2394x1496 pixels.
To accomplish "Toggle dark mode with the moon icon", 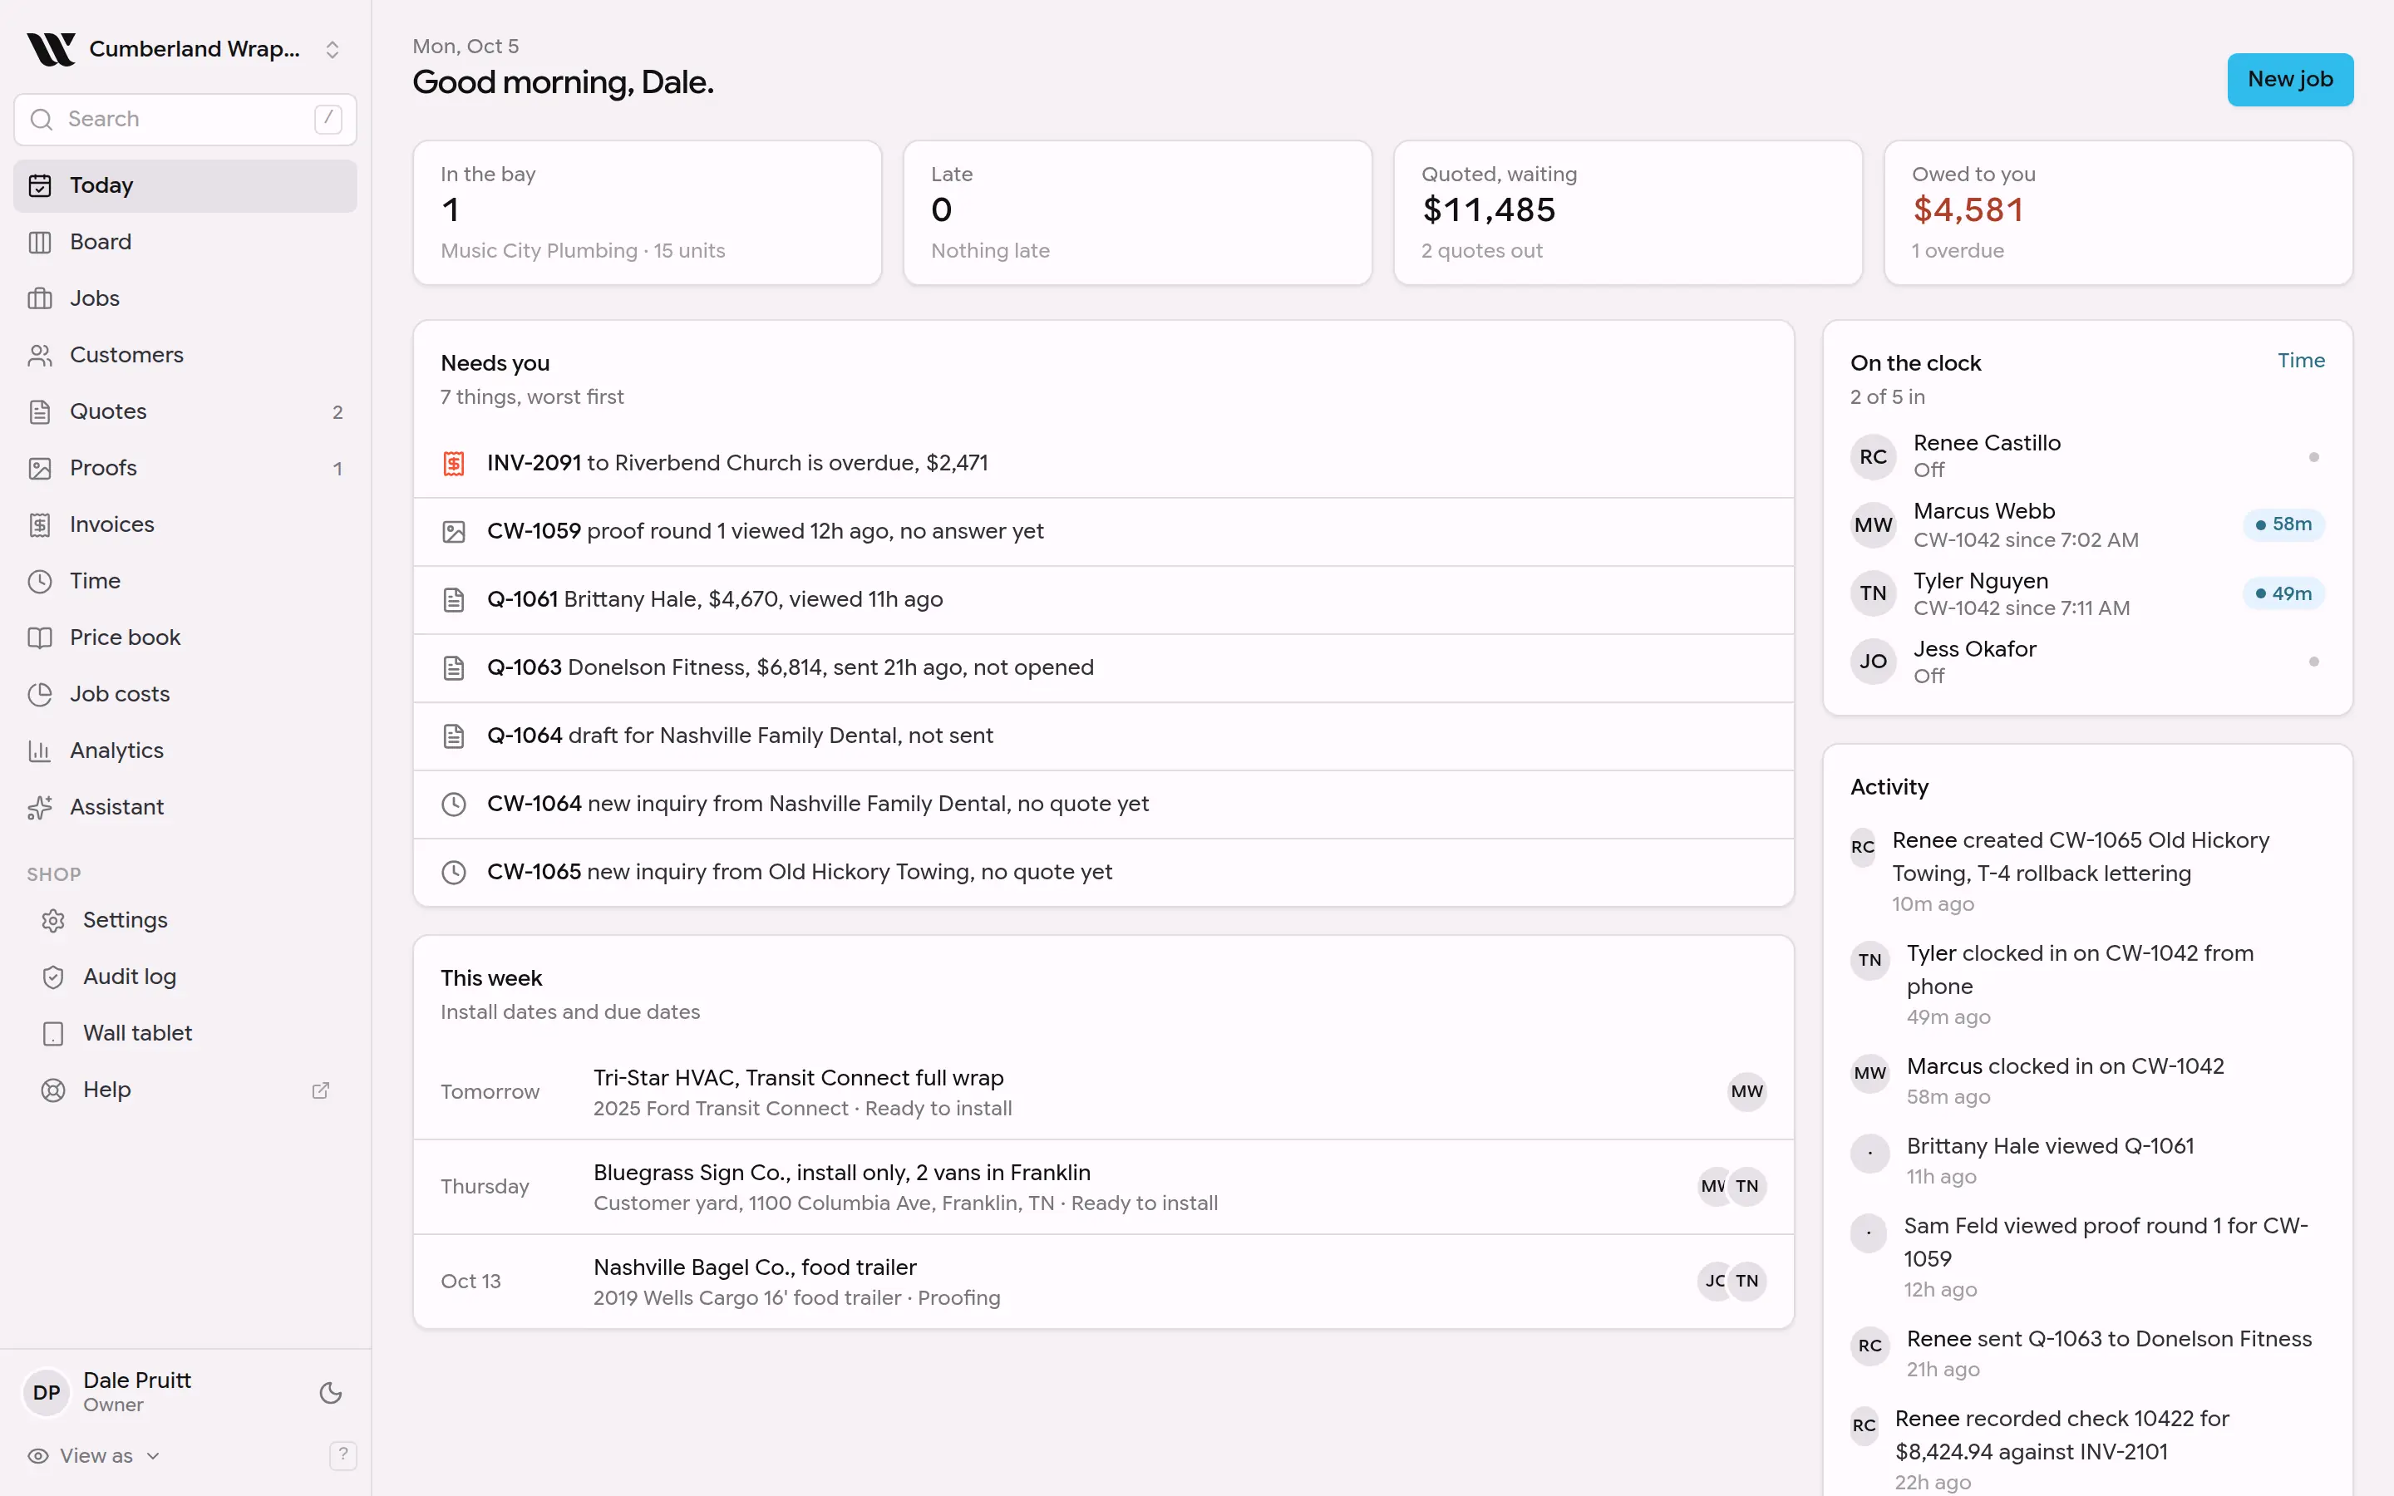I will 330,1392.
